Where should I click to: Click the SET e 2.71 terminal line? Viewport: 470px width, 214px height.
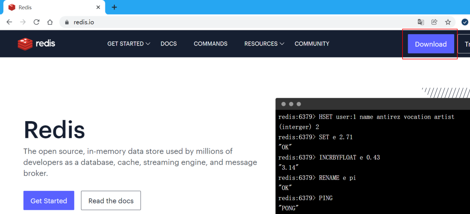pyautogui.click(x=315, y=137)
